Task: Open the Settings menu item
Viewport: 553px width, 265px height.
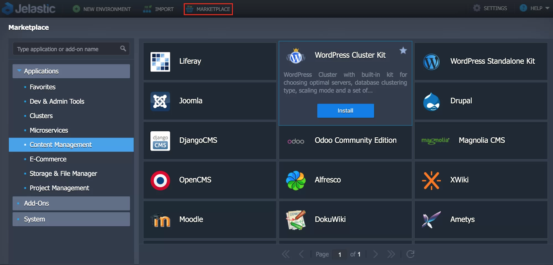Action: [x=490, y=8]
